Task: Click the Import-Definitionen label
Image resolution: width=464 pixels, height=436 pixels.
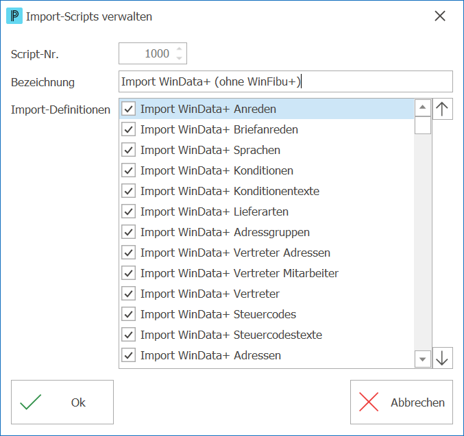Action: coord(61,110)
